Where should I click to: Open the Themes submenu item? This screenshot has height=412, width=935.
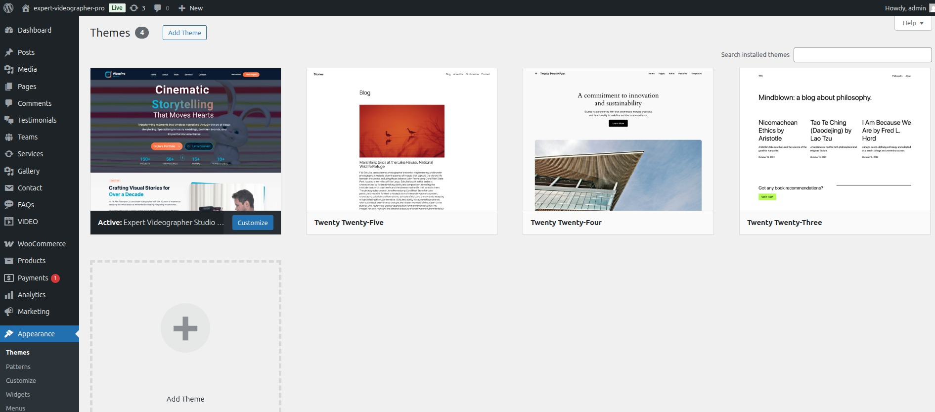[x=18, y=353]
